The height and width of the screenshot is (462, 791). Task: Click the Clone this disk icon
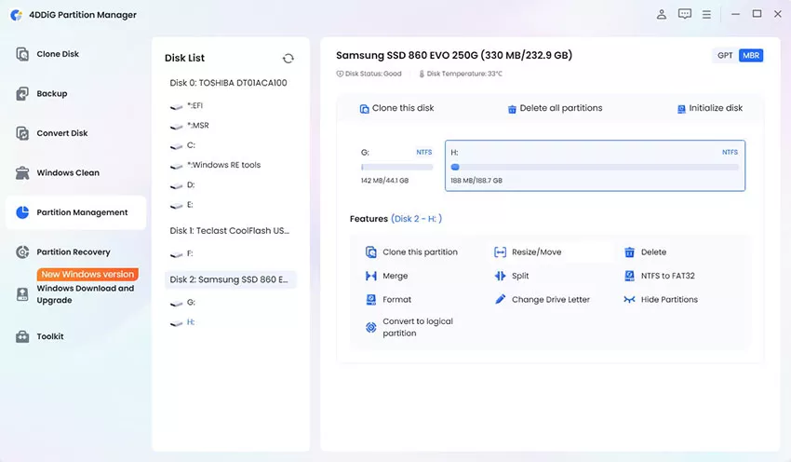364,109
